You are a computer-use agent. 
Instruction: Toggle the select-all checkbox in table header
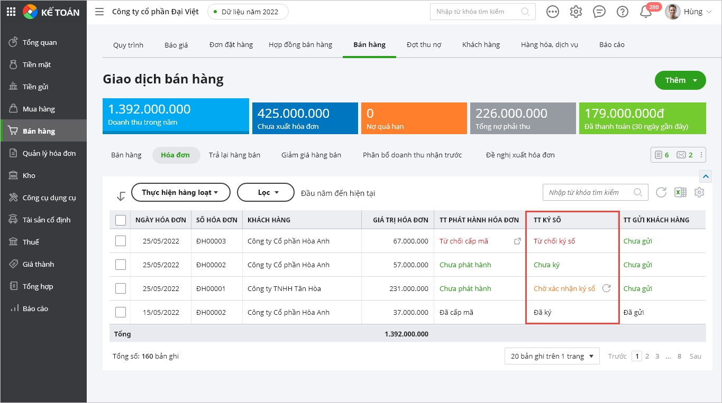pos(121,220)
